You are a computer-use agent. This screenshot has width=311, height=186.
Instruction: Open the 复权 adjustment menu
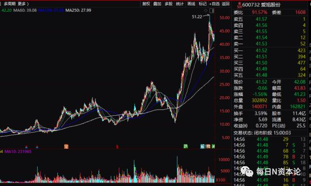point(146,4)
